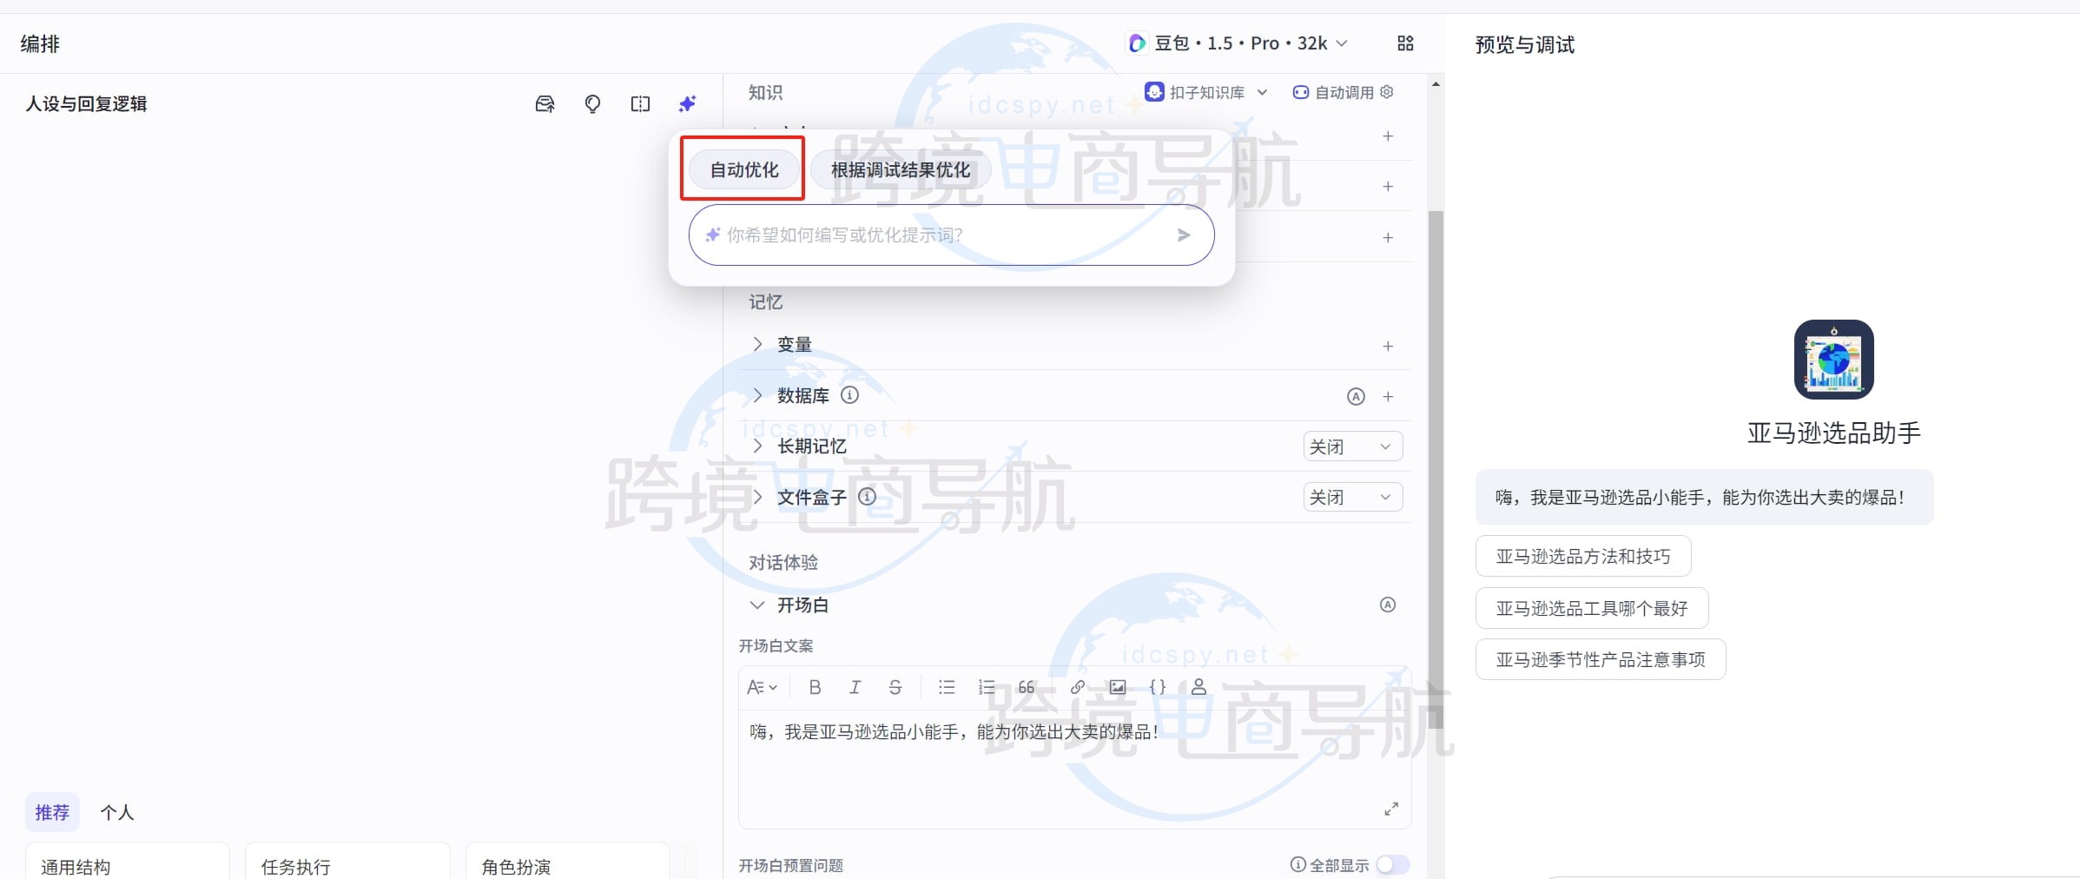Open the prompt library import icon

(544, 103)
